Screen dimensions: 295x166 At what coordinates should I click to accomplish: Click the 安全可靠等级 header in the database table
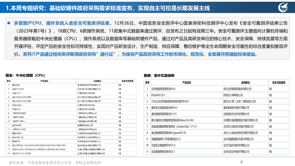pos(279,83)
